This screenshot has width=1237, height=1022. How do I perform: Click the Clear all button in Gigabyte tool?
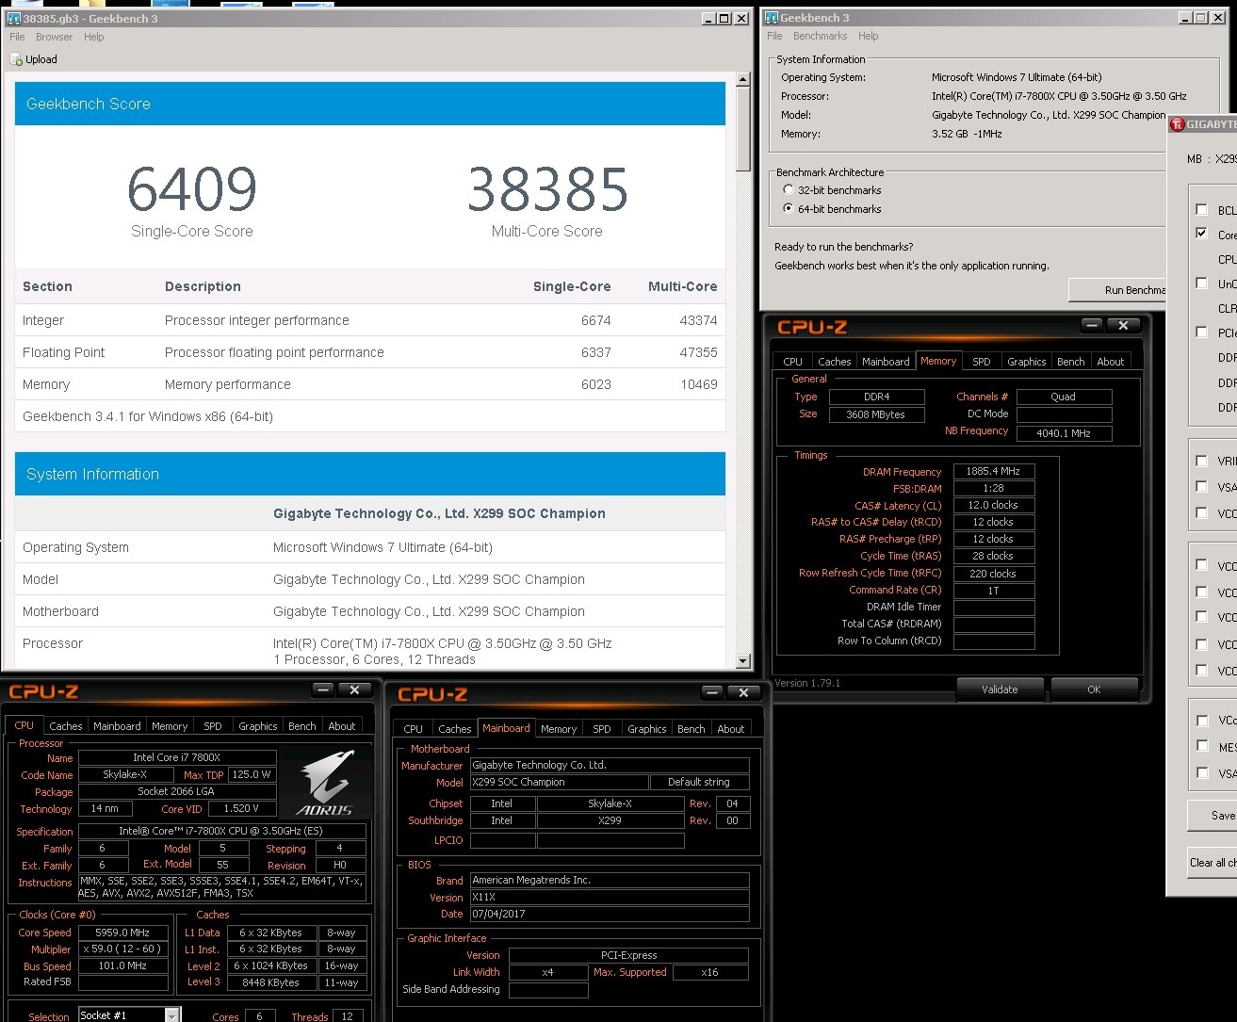pos(1213,863)
